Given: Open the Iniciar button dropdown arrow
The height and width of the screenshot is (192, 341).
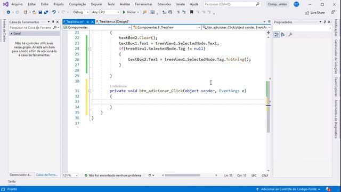Looking at the screenshot, I should pyautogui.click(x=138, y=12).
